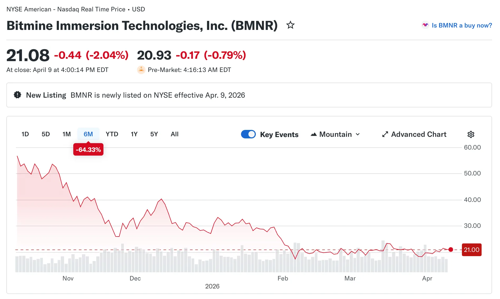Image resolution: width=500 pixels, height=299 pixels.
Task: Open chart settings via the gear icon
Action: [x=471, y=134]
